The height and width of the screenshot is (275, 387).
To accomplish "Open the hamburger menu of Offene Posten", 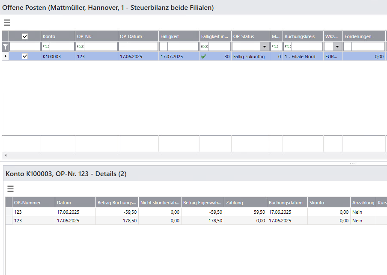I will (7, 23).
